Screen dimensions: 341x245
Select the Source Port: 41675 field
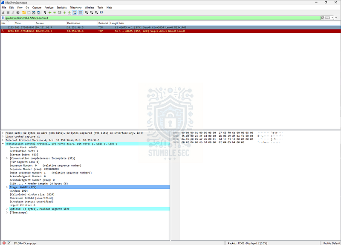tap(23, 147)
